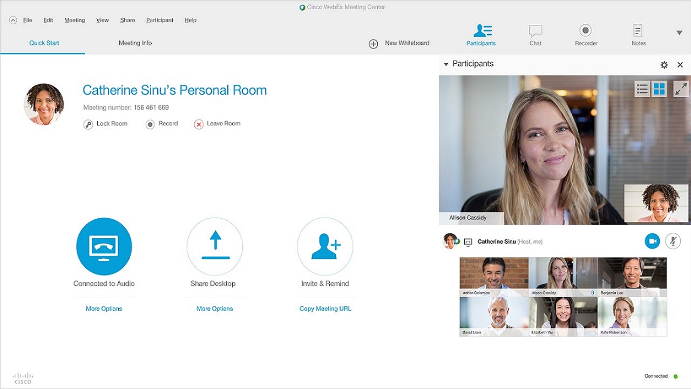Screen dimensions: 691x389
Task: Open the Meeting menu
Action: click(74, 20)
